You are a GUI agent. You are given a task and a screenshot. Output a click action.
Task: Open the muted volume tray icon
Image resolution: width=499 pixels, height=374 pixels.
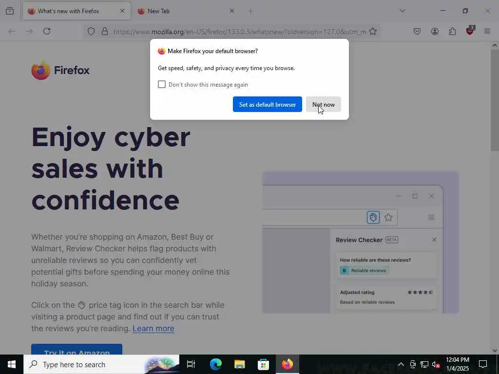[x=436, y=364]
